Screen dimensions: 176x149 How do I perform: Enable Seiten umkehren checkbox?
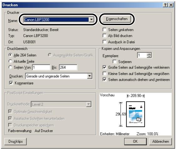click(x=105, y=30)
